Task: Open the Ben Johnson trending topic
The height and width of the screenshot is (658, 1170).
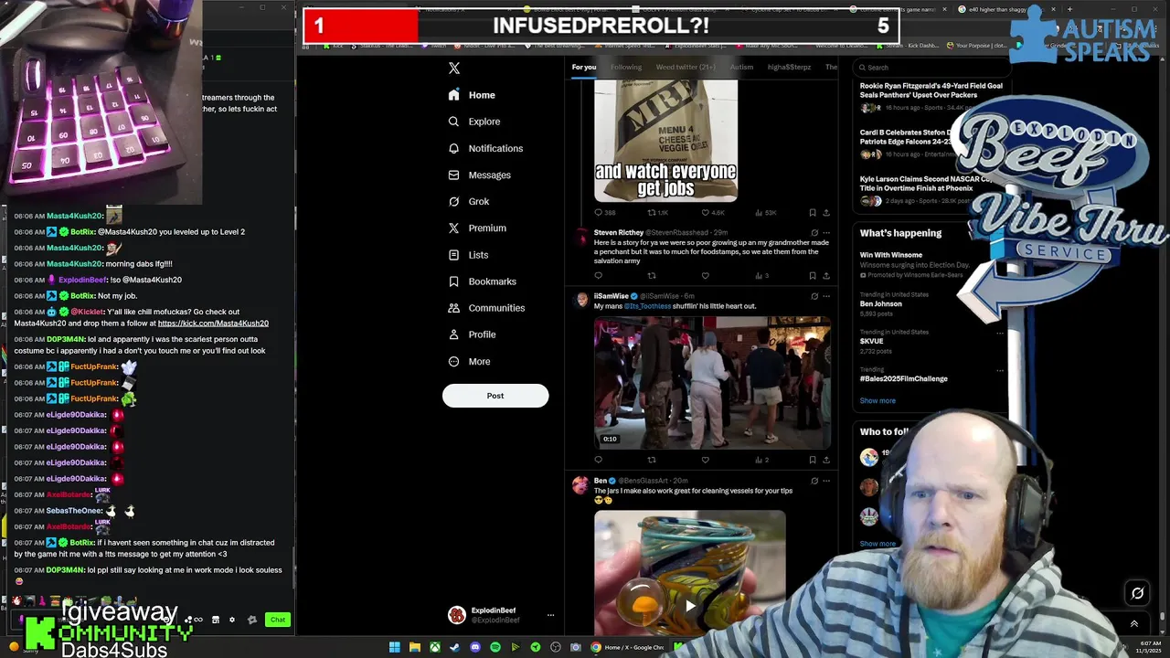Action: coord(881,303)
